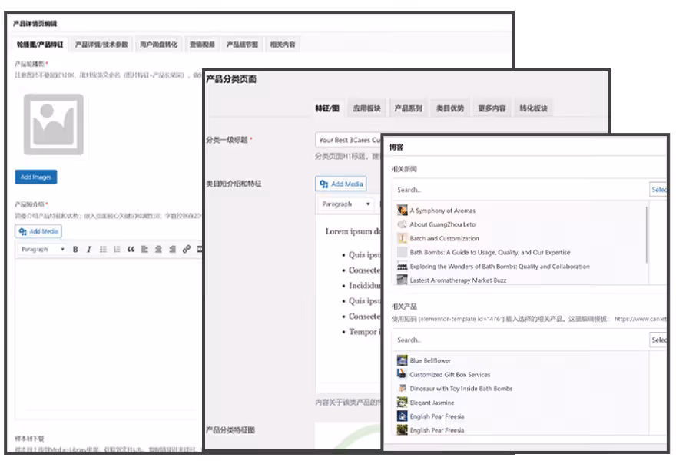The image size is (676, 461).
Task: Toggle italic in product intro editor
Action: tap(89, 249)
